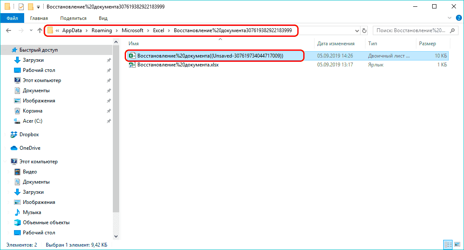464x250 pixels.
Task: Click date 05.09.2019 14:26 of Unsaved file
Action: (335, 55)
